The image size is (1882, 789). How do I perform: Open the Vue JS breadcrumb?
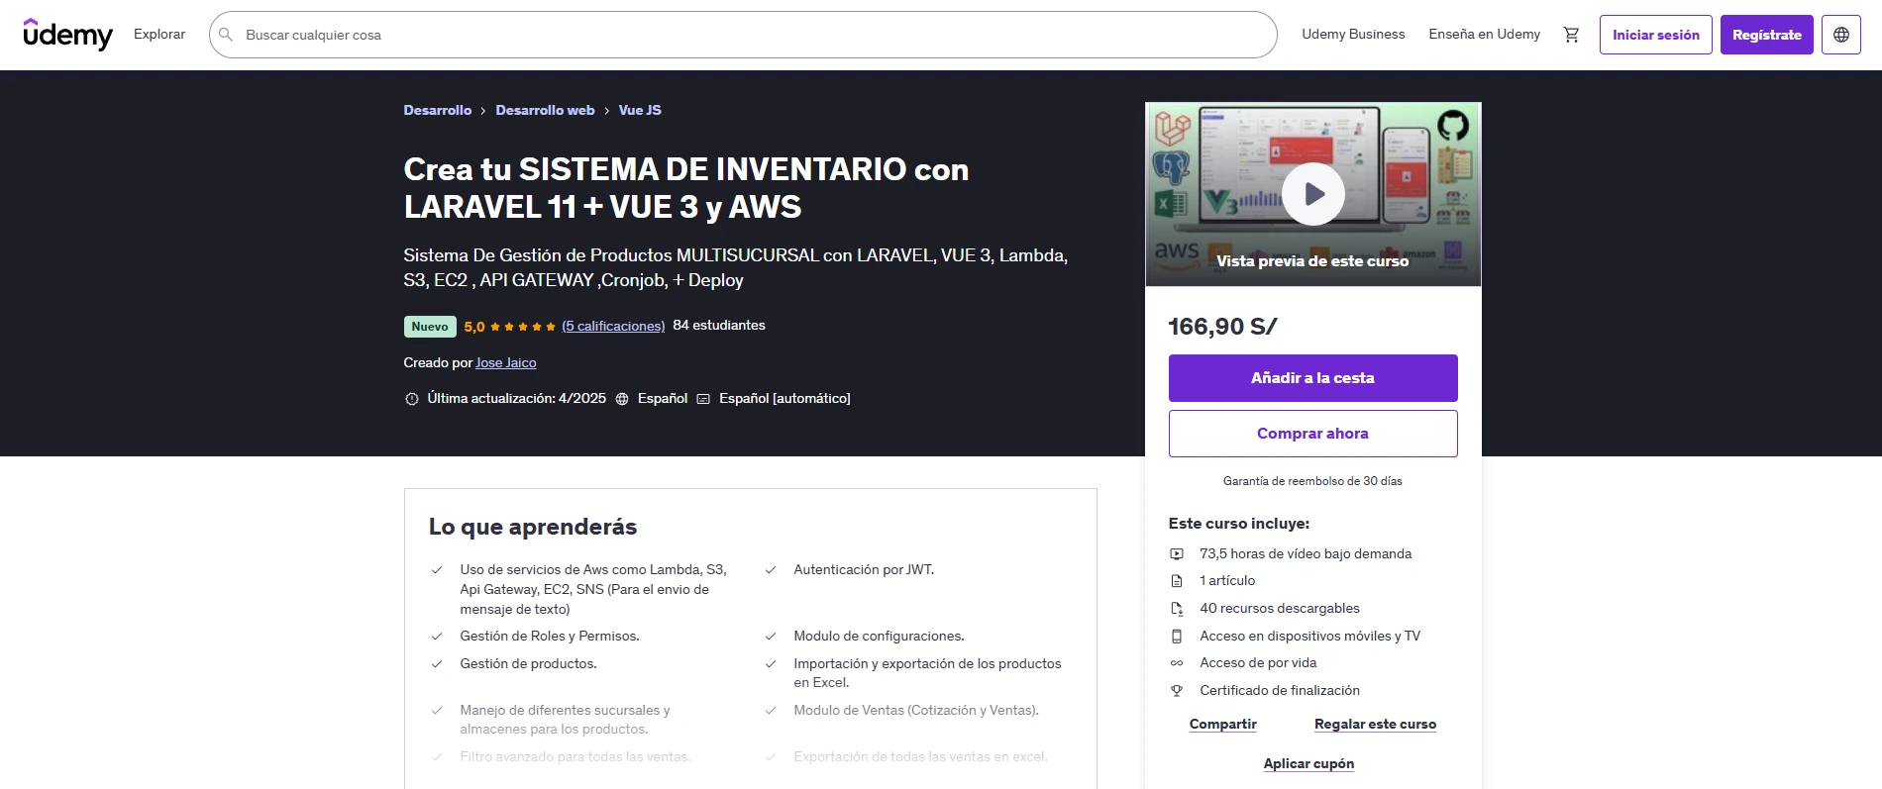(x=640, y=111)
